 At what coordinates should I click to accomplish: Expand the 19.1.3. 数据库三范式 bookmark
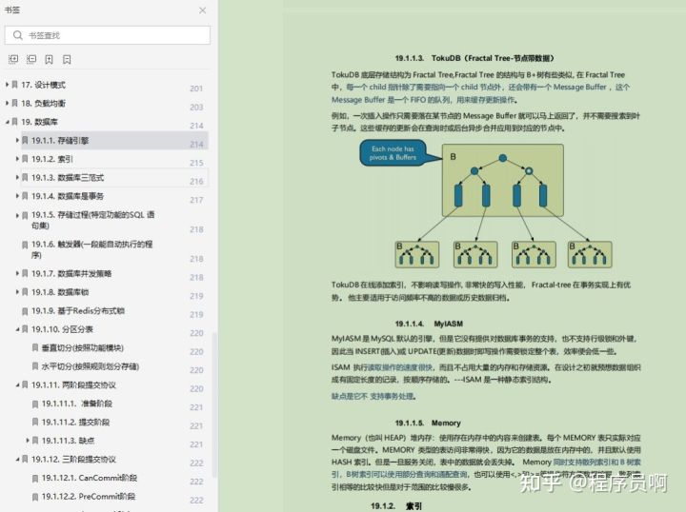click(17, 177)
